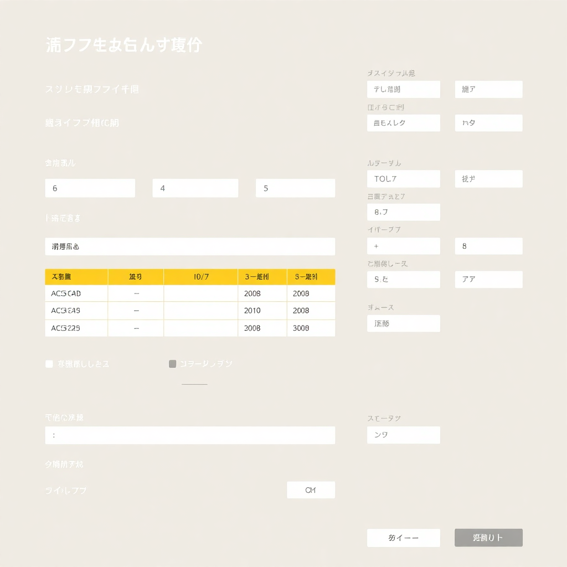
Task: Click the field containing value 8 on the right
Action: point(488,246)
